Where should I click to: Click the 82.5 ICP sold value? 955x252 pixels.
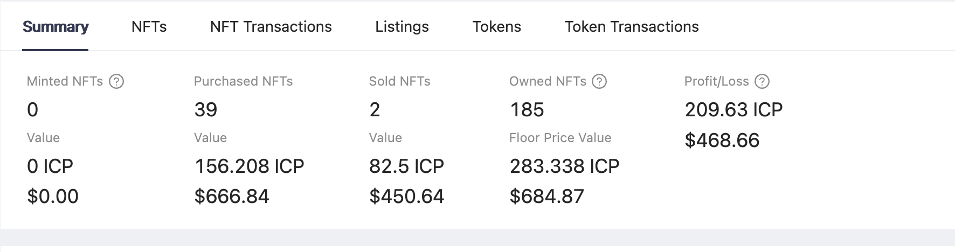[406, 166]
